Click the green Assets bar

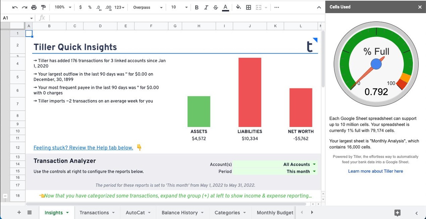[x=199, y=111]
